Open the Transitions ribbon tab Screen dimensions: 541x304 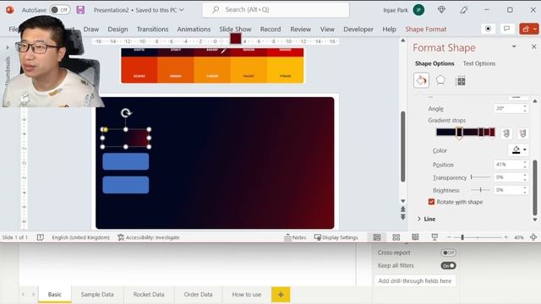152,30
